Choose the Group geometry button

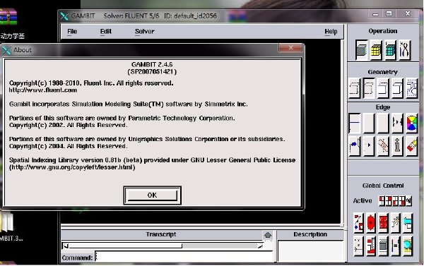(412, 88)
